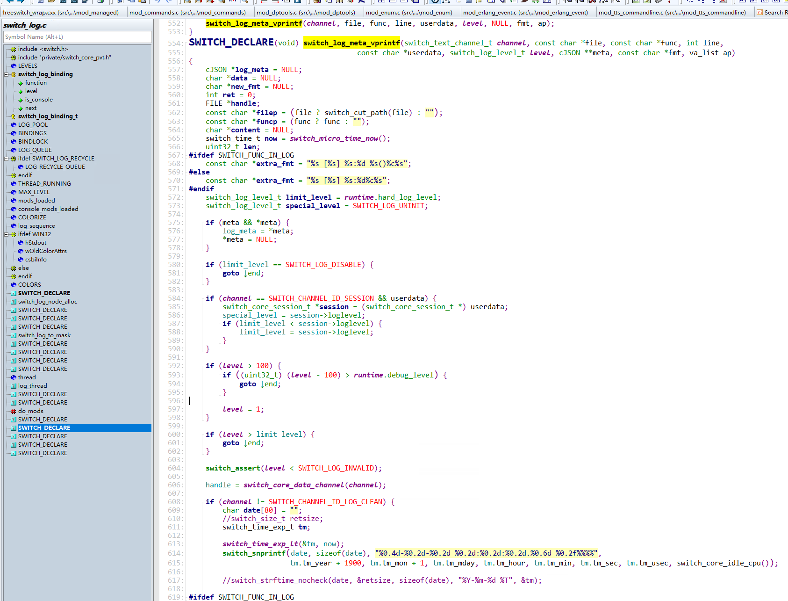Select the next member entry
This screenshot has height=601, width=788.
tap(31, 108)
